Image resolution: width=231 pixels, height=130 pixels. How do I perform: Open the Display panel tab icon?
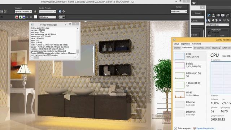[223, 15]
